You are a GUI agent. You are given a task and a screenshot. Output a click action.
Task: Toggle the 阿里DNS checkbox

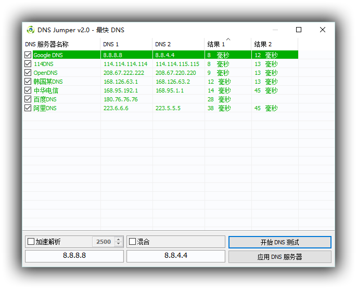(x=28, y=108)
